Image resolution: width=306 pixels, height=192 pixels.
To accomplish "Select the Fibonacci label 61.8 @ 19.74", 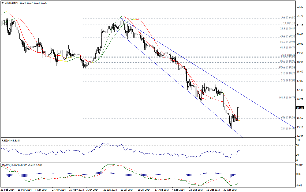I will [288, 48].
